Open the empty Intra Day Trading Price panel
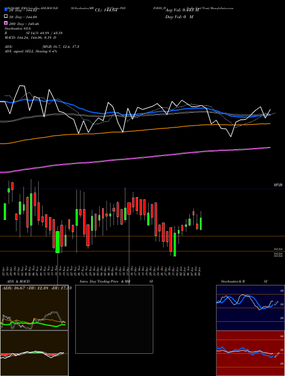This screenshot has height=376, width=285. [x=114, y=319]
